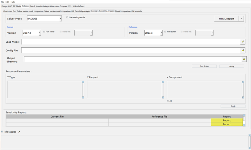Click the Config File browse folder icon

[x=243, y=50]
